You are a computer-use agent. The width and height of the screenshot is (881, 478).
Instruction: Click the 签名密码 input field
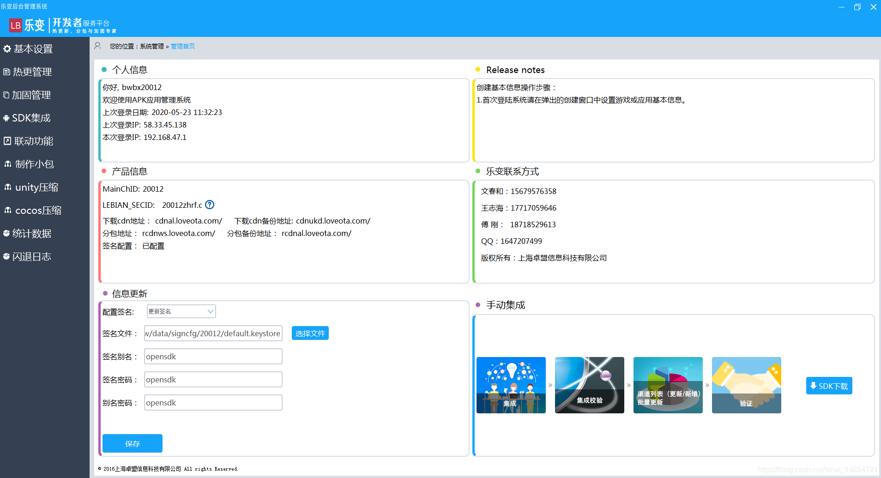coord(213,379)
